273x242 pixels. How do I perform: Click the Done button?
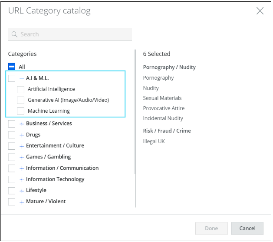pos(211,228)
